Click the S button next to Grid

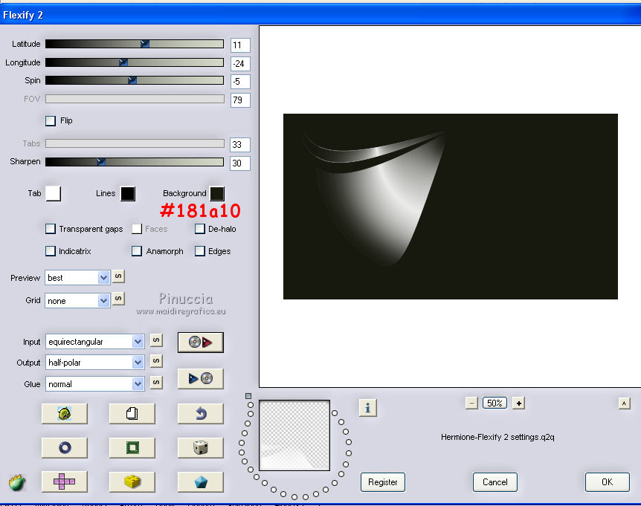coord(118,299)
